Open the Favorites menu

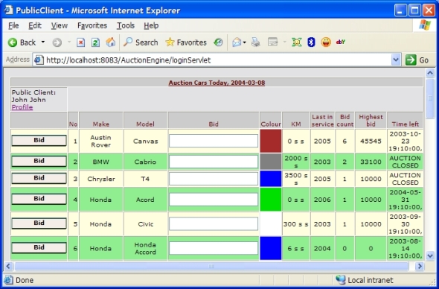click(92, 26)
